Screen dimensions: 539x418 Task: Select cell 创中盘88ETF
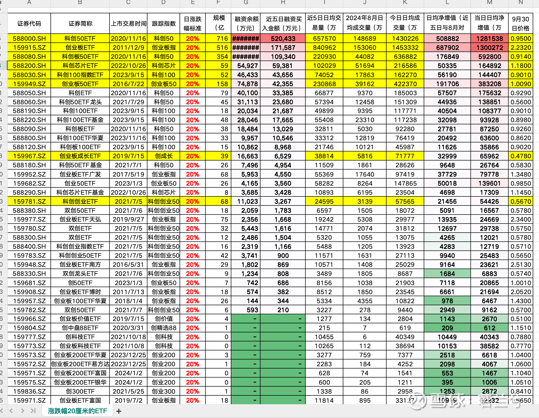80,328
